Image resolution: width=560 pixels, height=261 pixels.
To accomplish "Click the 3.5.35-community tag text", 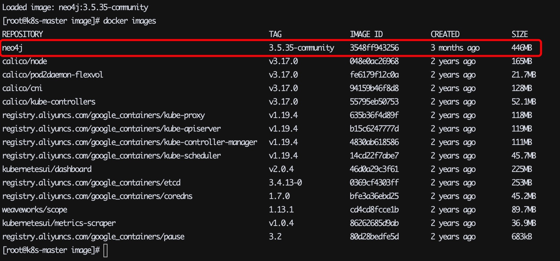I will 301,48.
